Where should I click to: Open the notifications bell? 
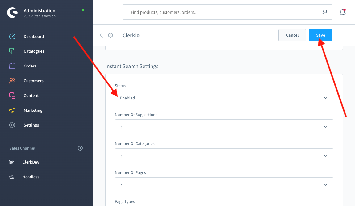click(342, 12)
